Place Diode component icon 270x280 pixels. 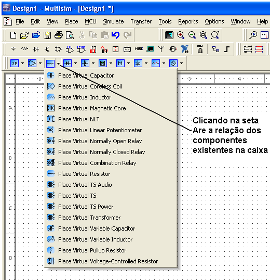click(x=36, y=49)
